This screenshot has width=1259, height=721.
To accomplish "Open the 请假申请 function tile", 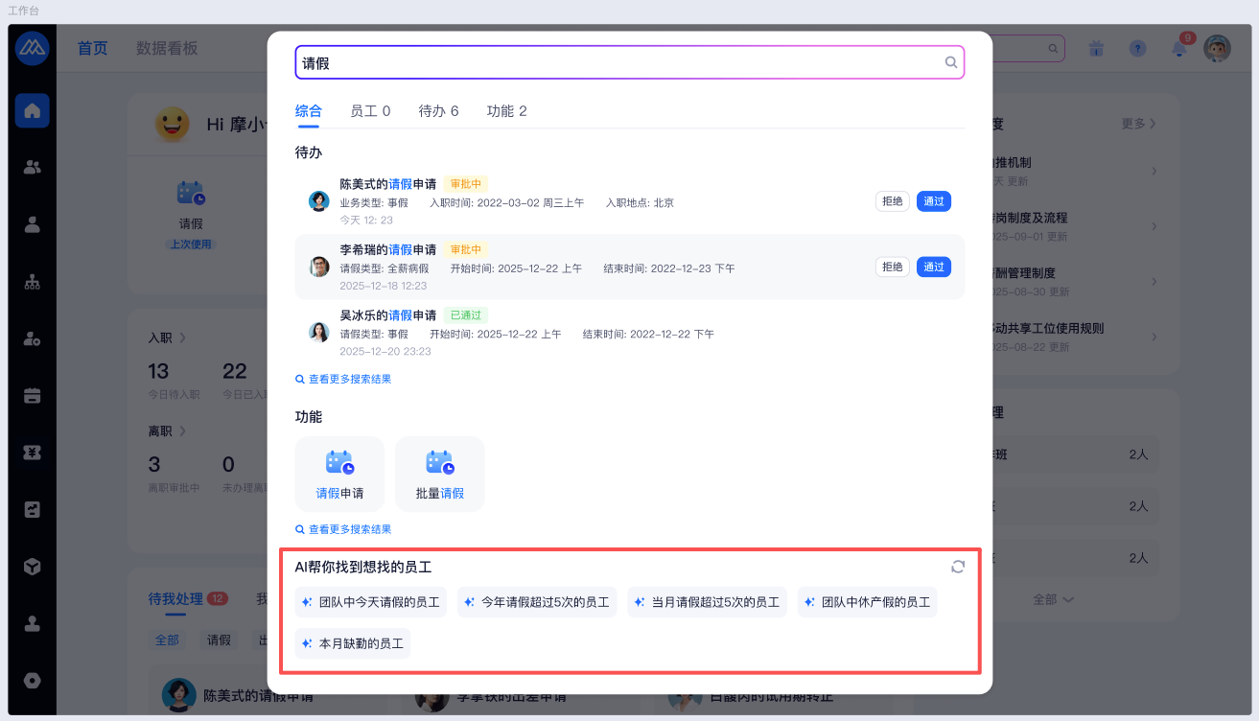I will [339, 475].
